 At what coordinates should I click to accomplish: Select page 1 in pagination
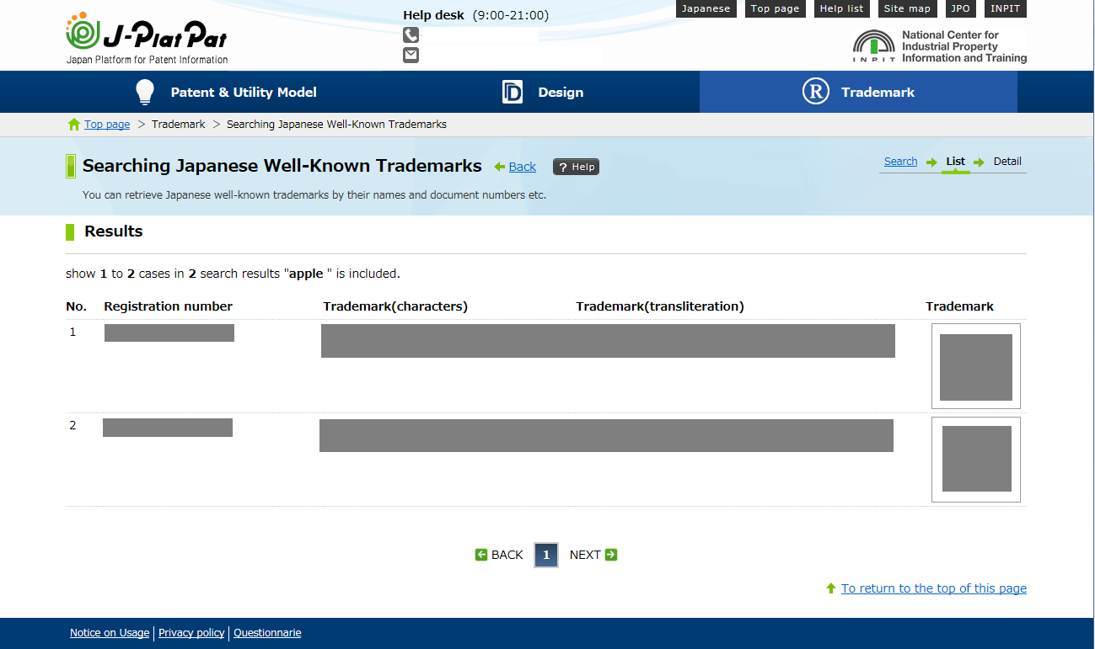[x=546, y=555]
